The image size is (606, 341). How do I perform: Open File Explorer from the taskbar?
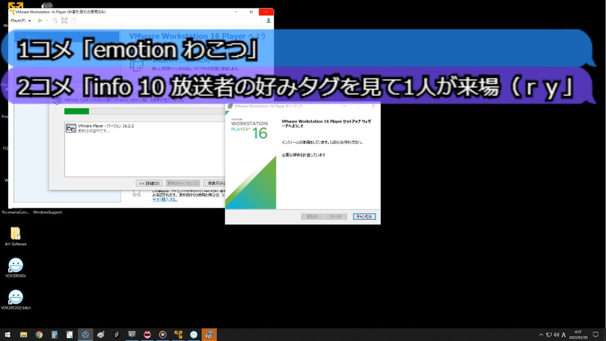[23, 335]
